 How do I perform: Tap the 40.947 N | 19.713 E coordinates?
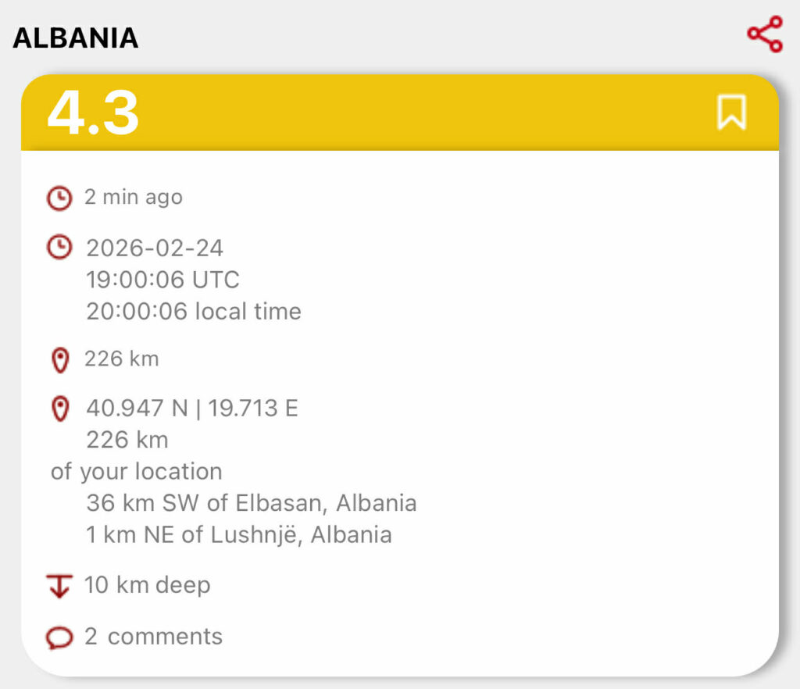191,408
